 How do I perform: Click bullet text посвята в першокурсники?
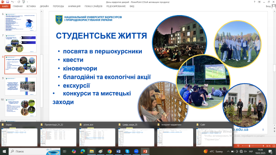103,52
